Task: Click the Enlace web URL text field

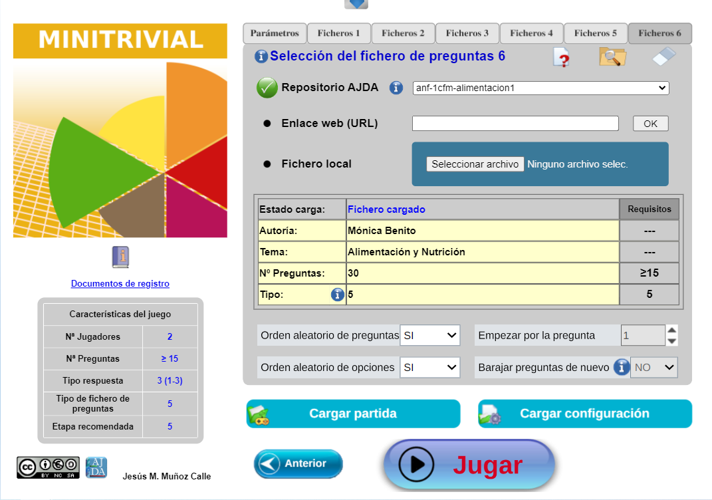Action: click(x=515, y=124)
